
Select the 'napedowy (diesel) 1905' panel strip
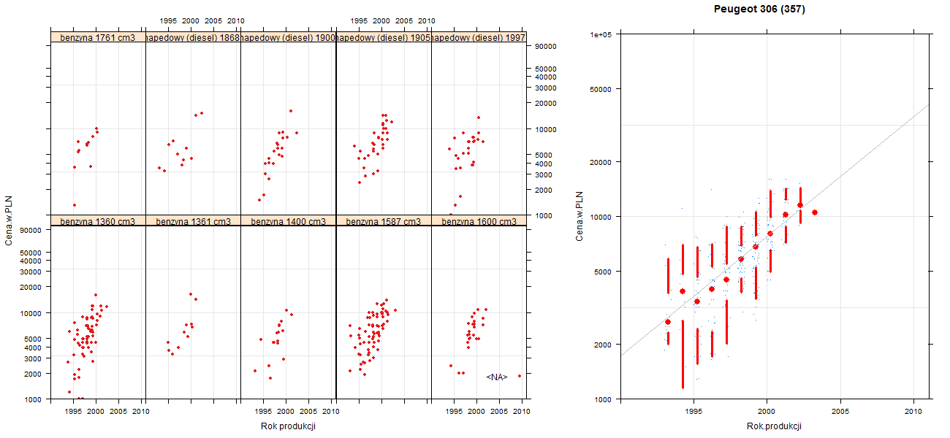pyautogui.click(x=384, y=36)
